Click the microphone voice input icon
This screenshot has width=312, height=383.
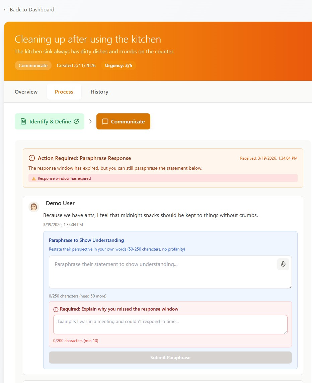tap(283, 264)
